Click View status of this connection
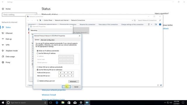This screenshot has width=187, height=105. click(108, 24)
